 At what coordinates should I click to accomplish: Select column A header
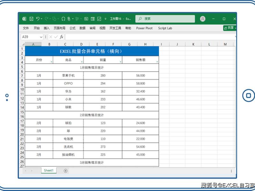click(33, 44)
